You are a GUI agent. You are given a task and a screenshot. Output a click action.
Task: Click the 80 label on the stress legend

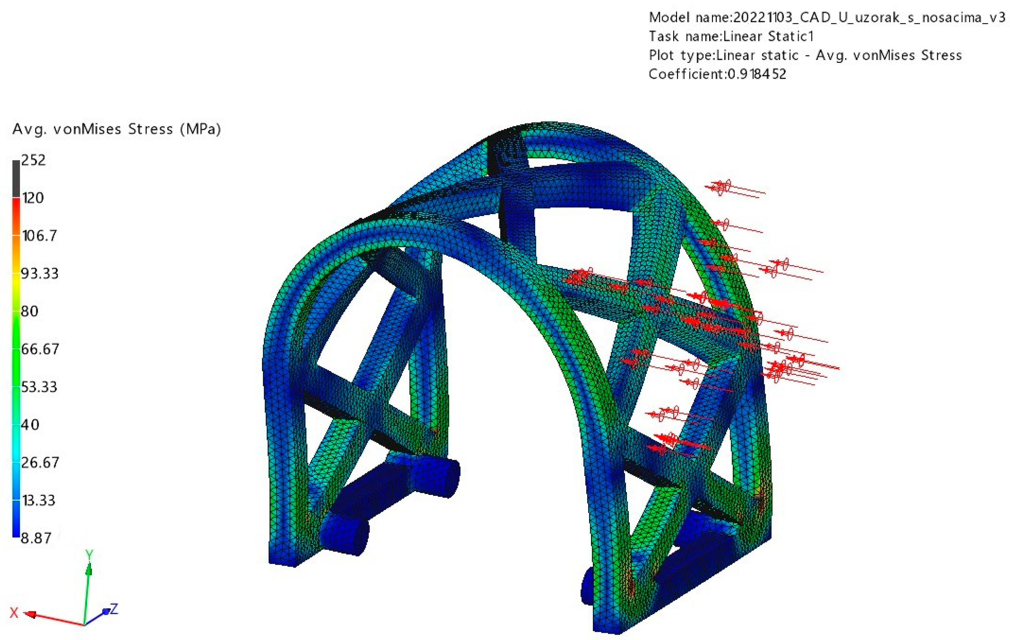[29, 311]
